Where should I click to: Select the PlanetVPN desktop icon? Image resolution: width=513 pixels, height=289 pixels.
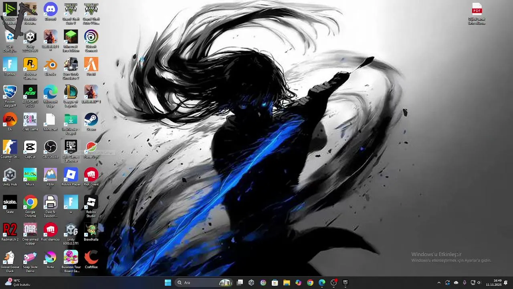click(x=91, y=149)
